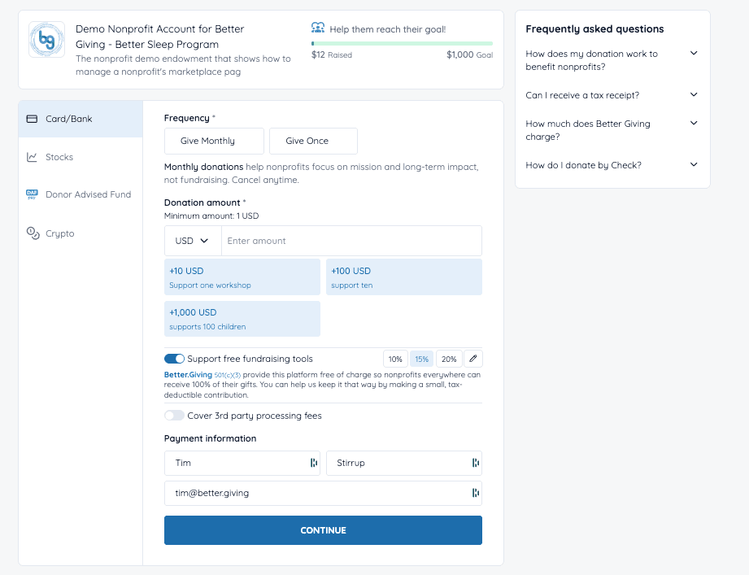Expand 'Can I receive a tax receipt?' question
The image size is (749, 575).
point(693,95)
